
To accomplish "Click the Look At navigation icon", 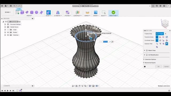I will click(x=77, y=86).
